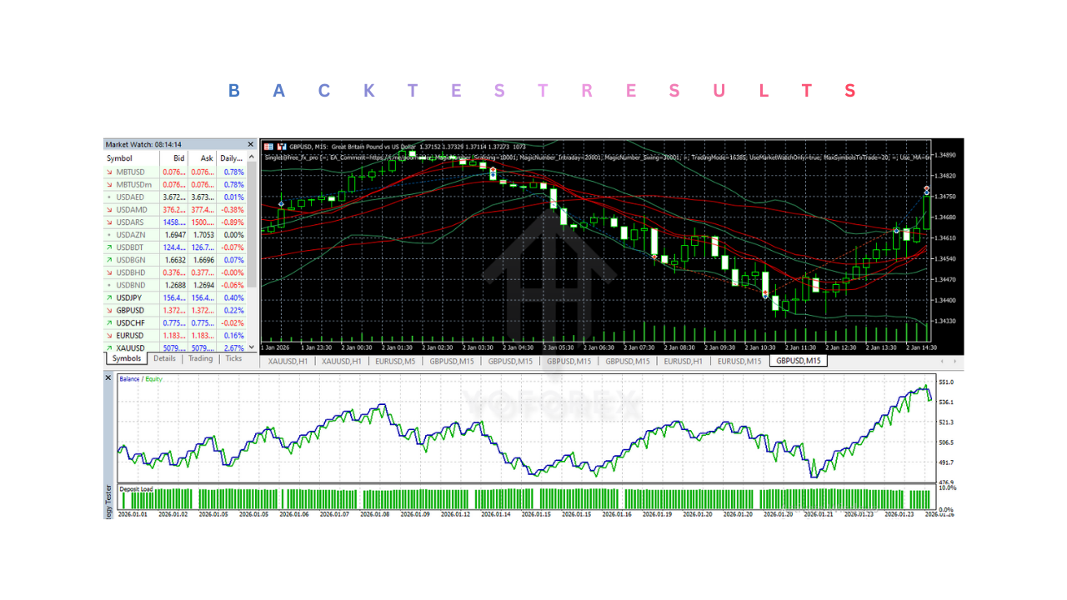
Task: Open the right tab-scroll chevron on the chart bar
Action: pyautogui.click(x=955, y=361)
